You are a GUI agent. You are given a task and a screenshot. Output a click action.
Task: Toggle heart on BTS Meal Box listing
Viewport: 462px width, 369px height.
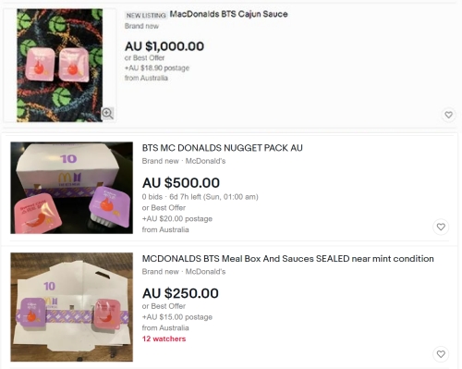[x=441, y=354]
